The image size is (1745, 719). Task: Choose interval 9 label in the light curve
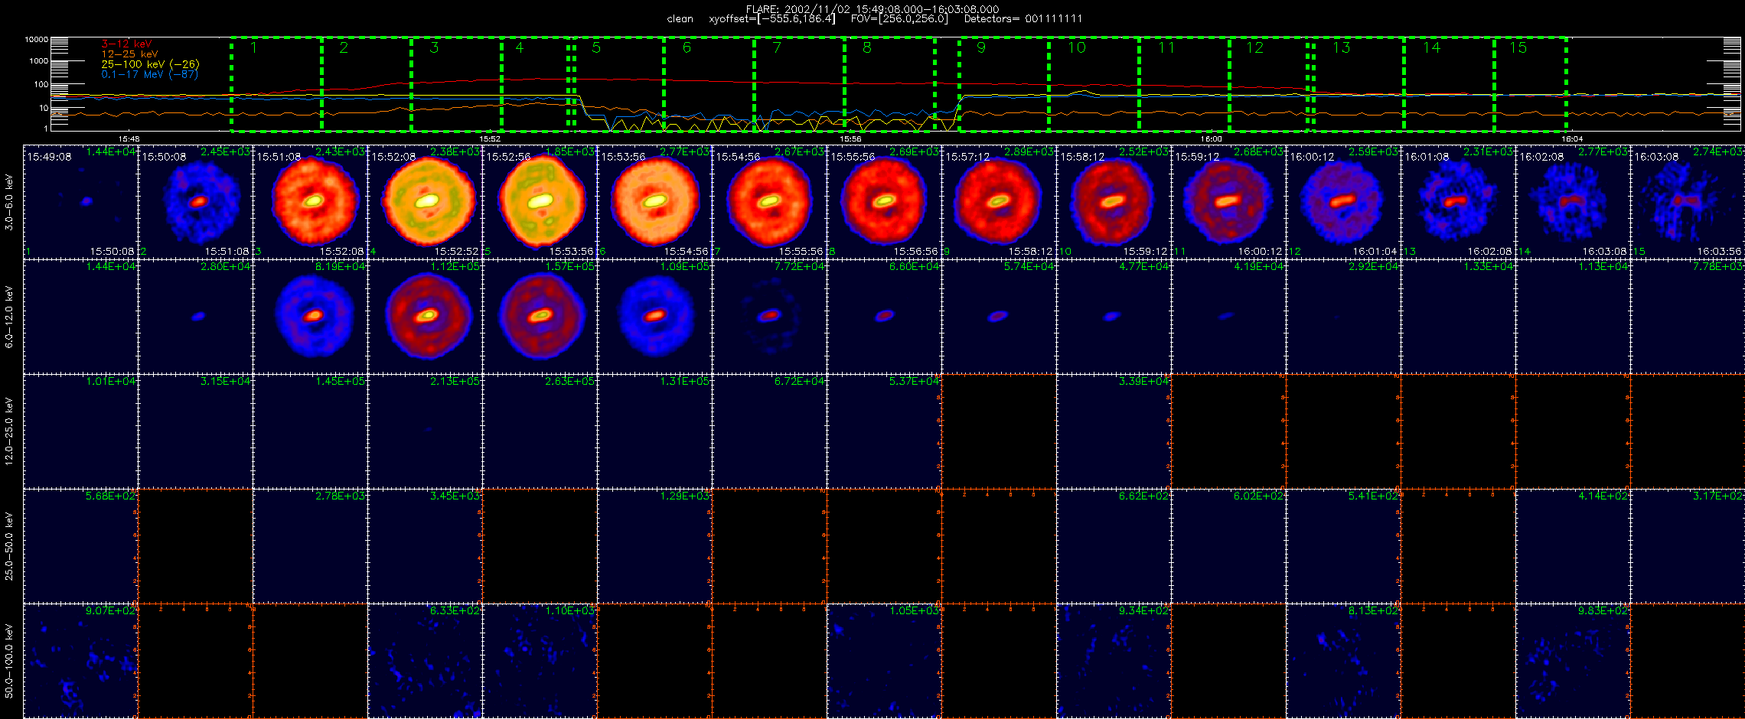tap(981, 47)
